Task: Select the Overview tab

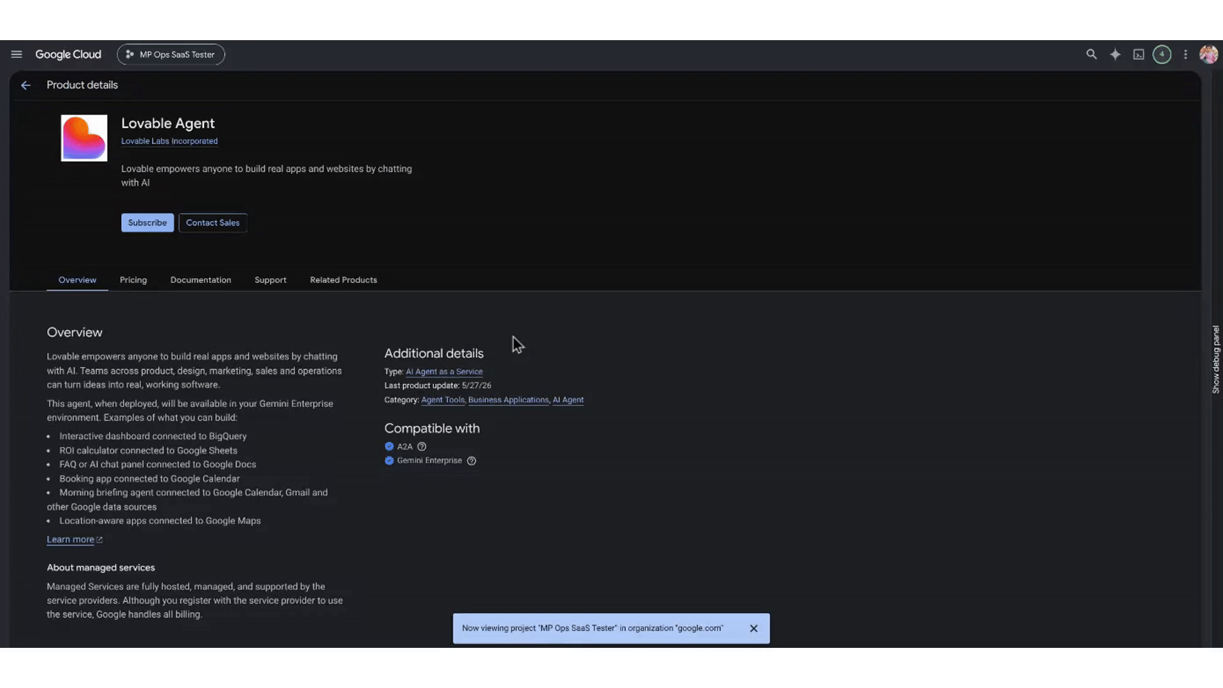Action: tap(77, 280)
